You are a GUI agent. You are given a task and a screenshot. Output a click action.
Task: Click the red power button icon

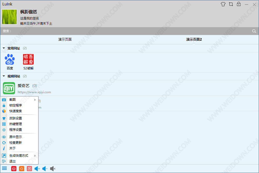(x=14, y=169)
